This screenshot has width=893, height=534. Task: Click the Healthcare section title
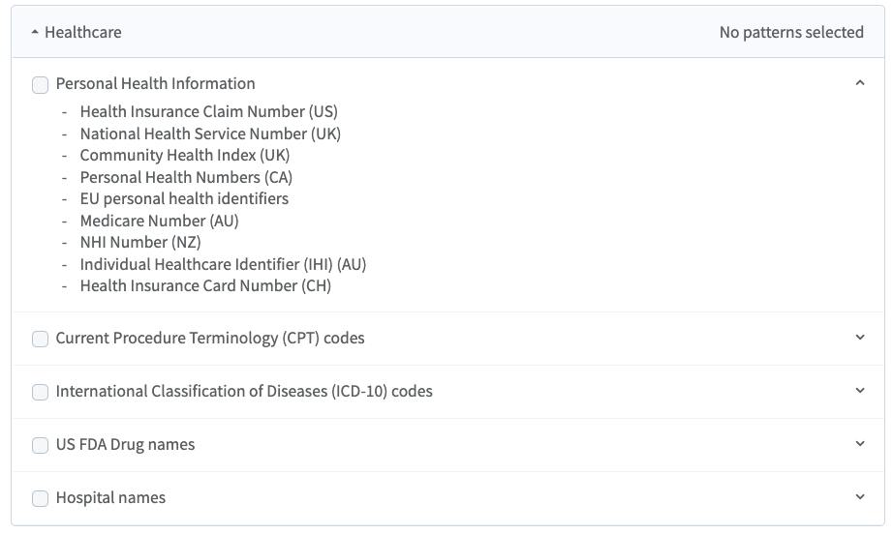pyautogui.click(x=82, y=32)
